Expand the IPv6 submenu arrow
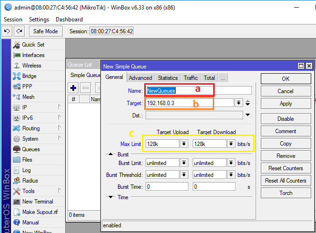 59,117
